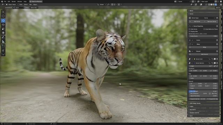Open the Select Box drag dropdown
The image size is (223, 125).
pos(34,8)
